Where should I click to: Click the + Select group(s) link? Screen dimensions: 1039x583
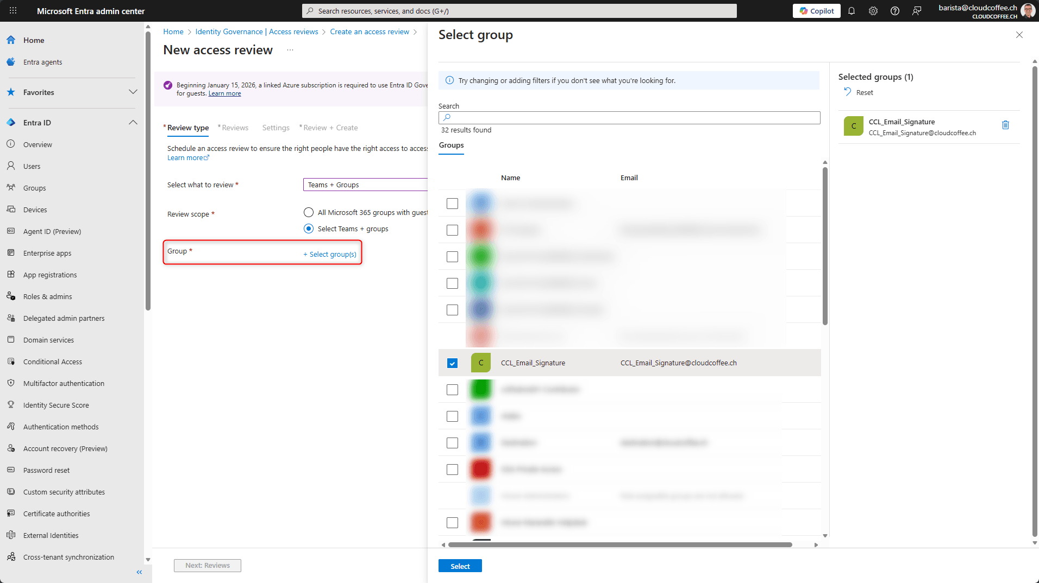(x=330, y=254)
